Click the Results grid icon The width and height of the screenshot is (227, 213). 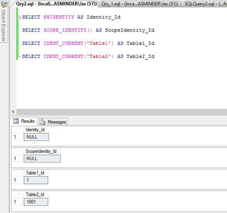tap(16, 121)
